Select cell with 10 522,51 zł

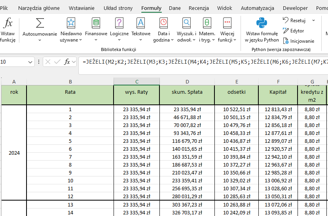click(x=237, y=109)
